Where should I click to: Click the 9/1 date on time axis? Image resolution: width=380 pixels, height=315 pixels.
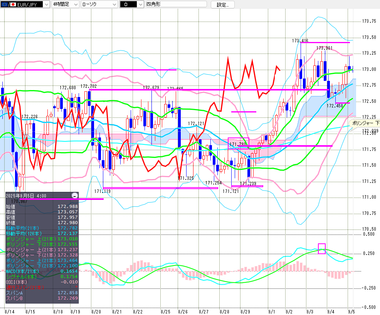tap(272, 312)
